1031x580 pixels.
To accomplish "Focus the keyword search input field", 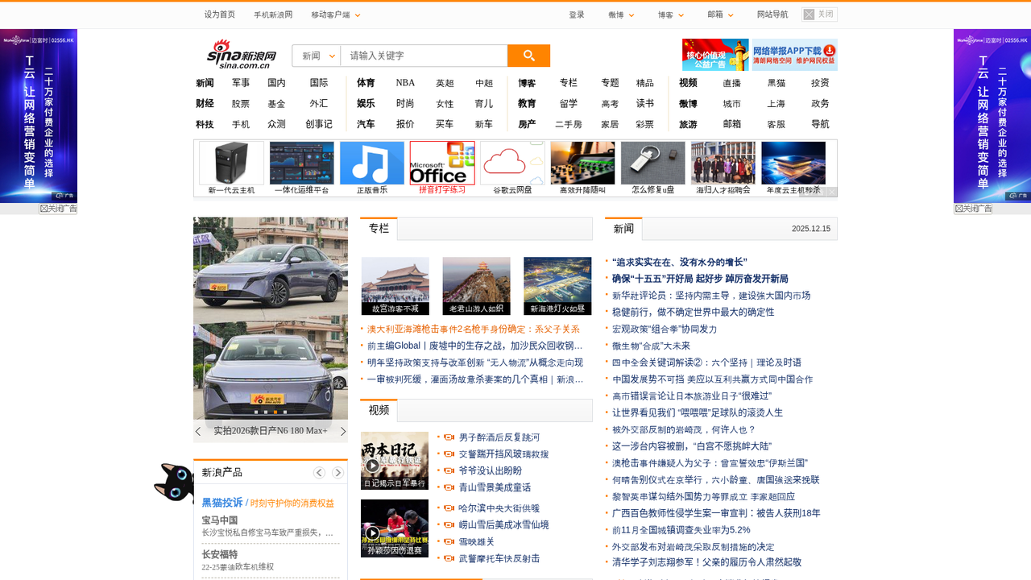I will click(424, 56).
